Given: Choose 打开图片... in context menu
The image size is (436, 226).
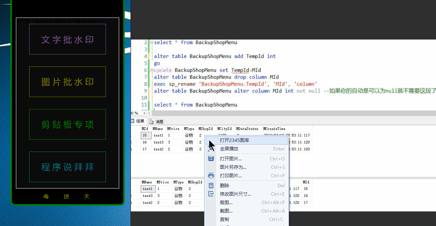Looking at the screenshot, I should [247, 159].
